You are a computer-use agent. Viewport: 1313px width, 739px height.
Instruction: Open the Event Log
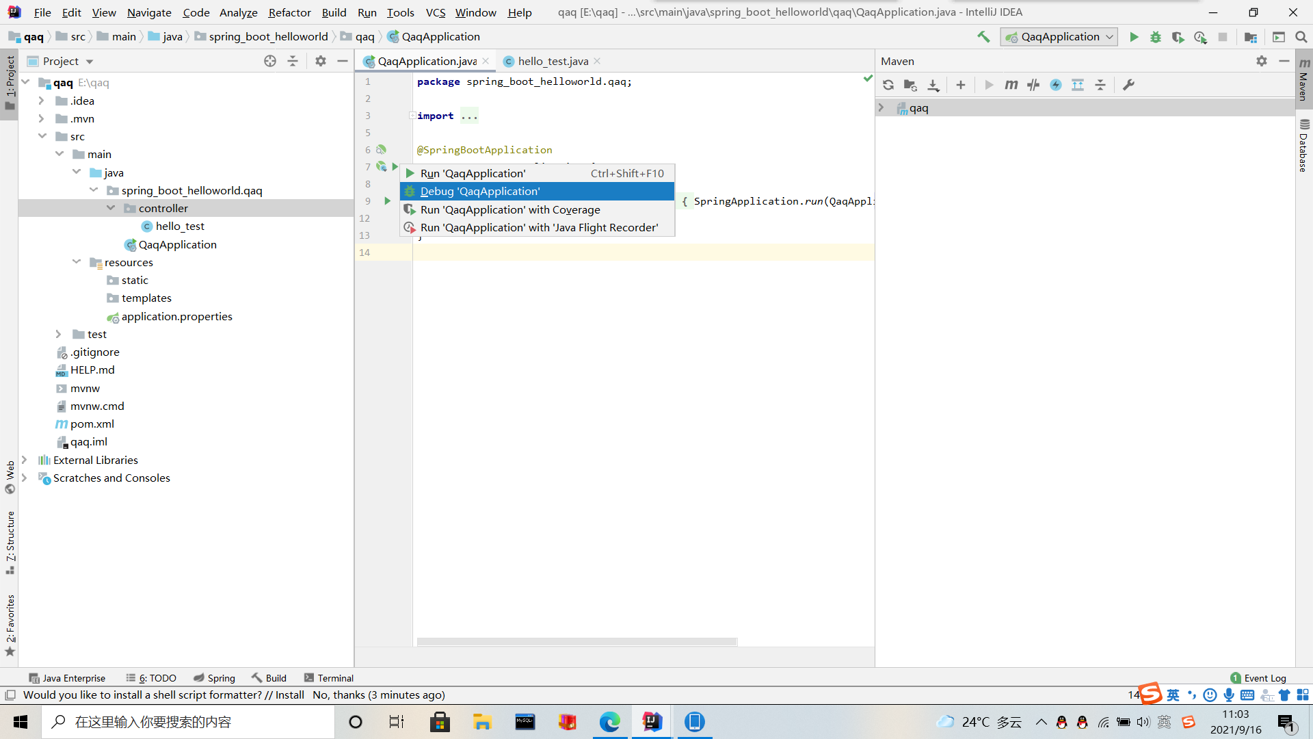pos(1258,678)
